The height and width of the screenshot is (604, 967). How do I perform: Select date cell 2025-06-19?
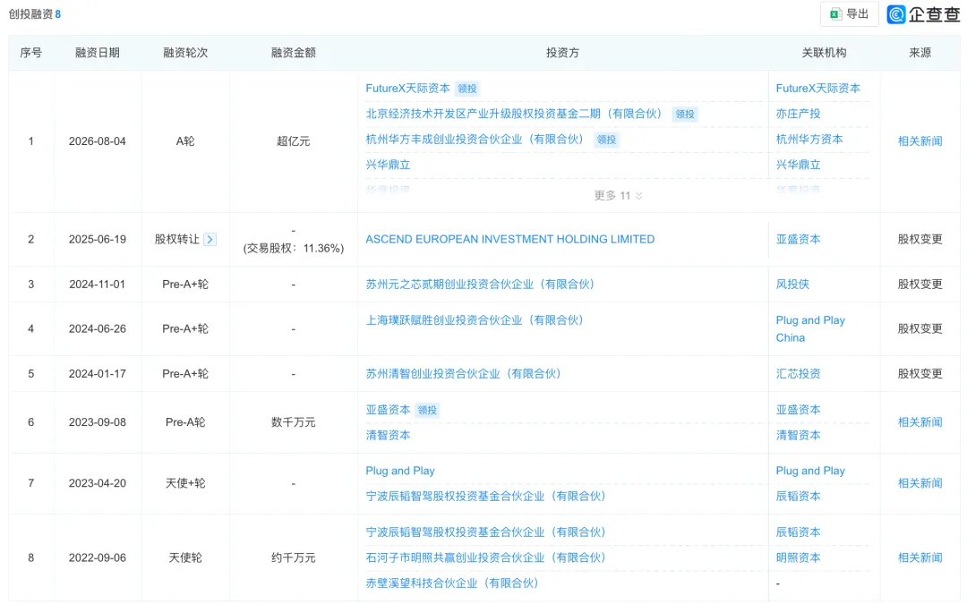98,239
